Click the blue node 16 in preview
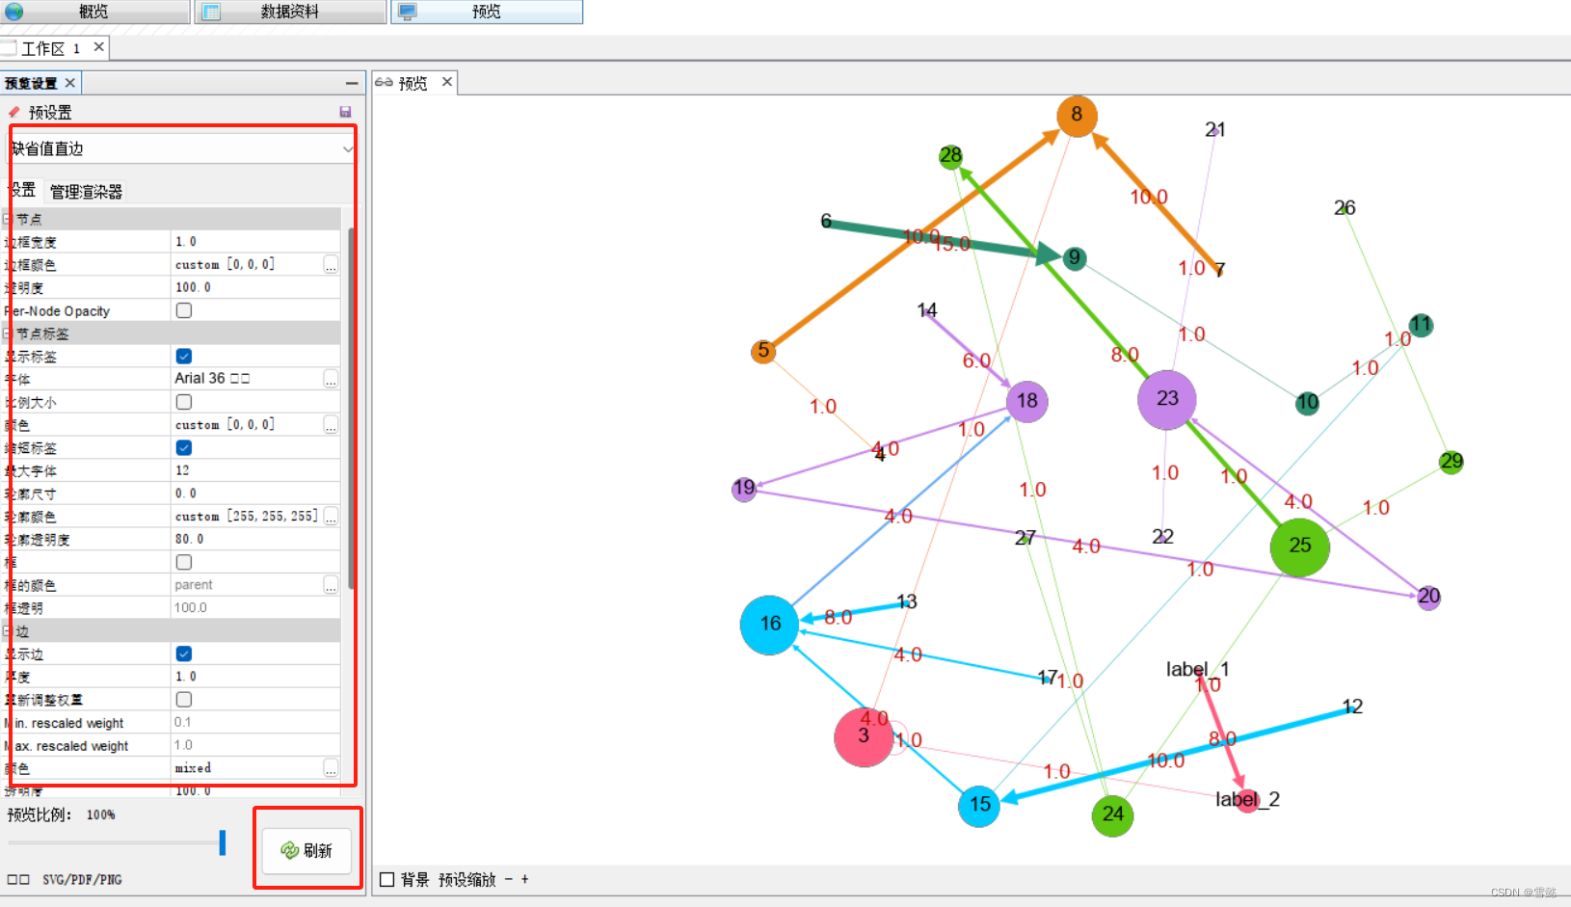The image size is (1571, 907). pos(769,625)
